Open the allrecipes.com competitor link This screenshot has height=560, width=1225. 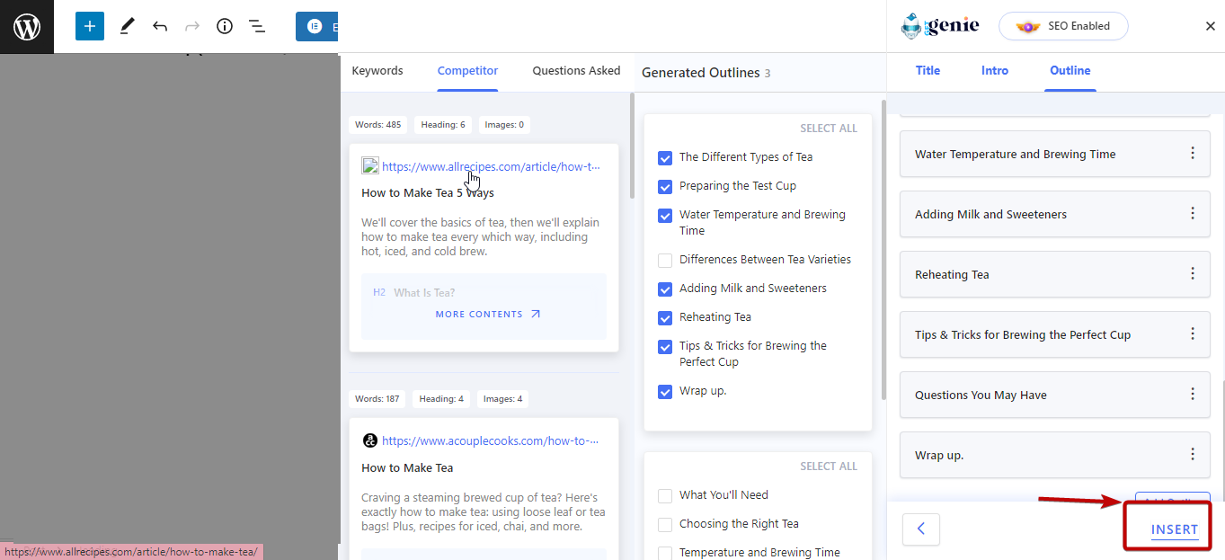coord(491,166)
